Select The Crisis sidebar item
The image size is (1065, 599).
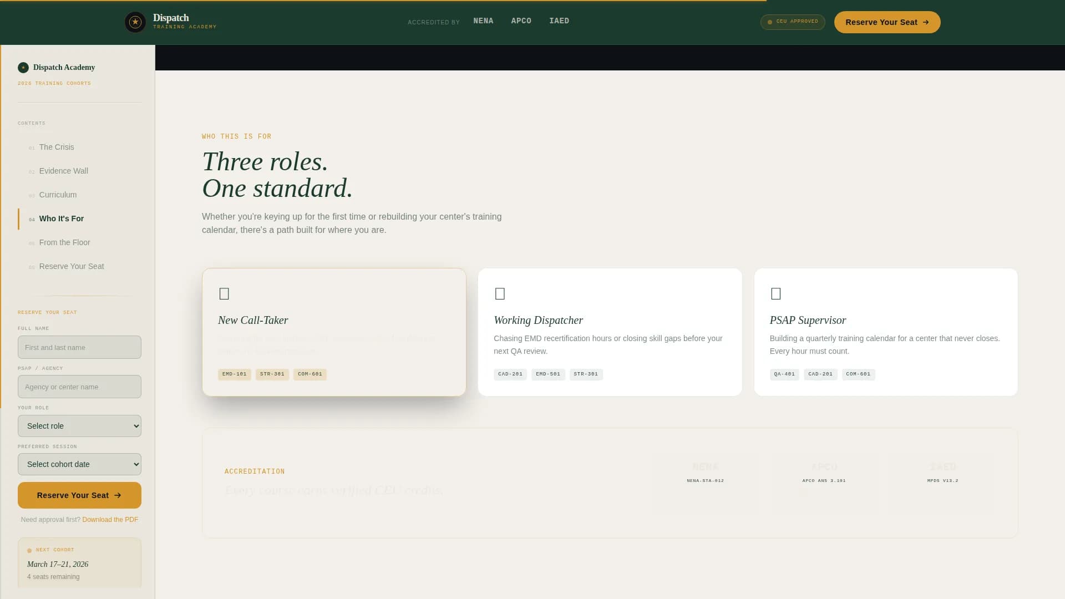click(57, 147)
